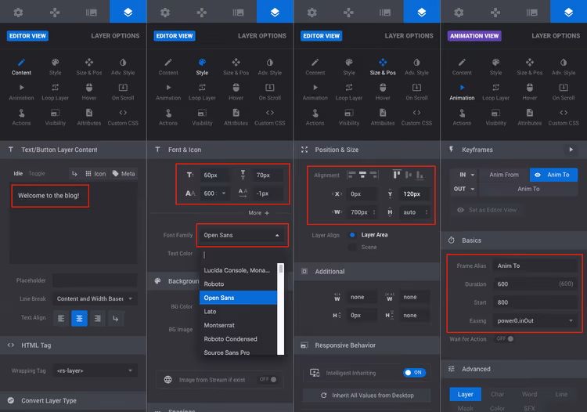The width and height of the screenshot is (587, 412).
Task: Select vertical bottom Alignment icon
Action: click(x=420, y=175)
